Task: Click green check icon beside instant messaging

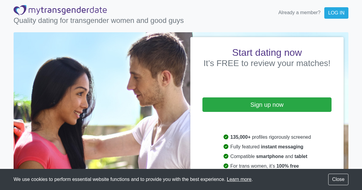Action: pos(226,147)
